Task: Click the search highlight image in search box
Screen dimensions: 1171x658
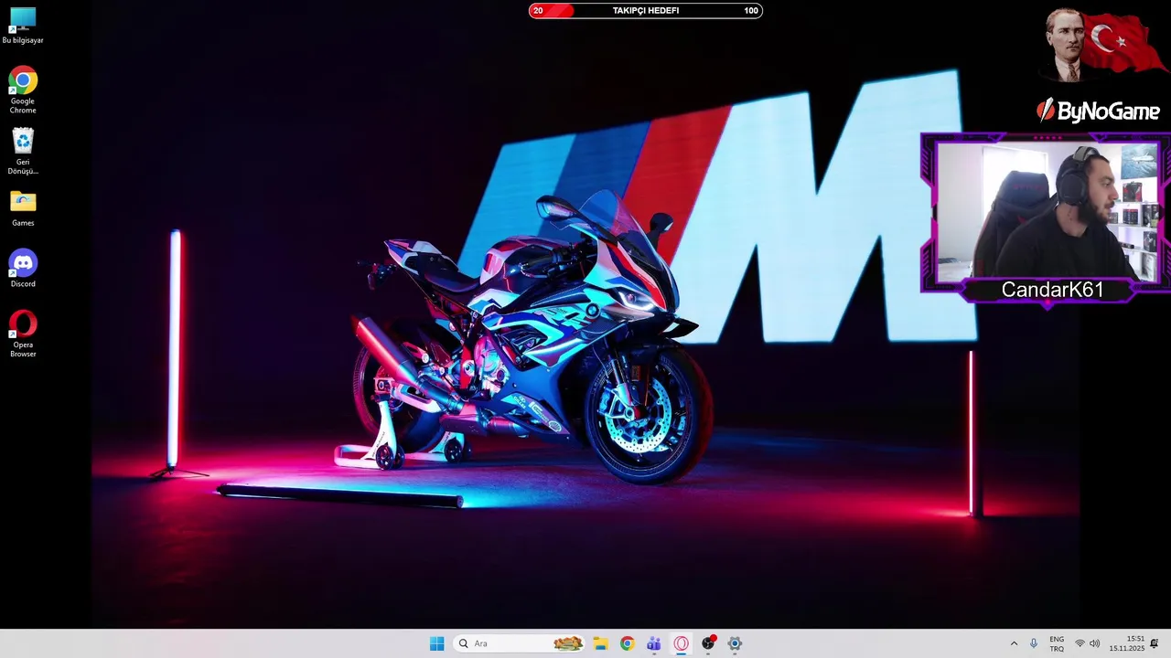Action: 568,643
